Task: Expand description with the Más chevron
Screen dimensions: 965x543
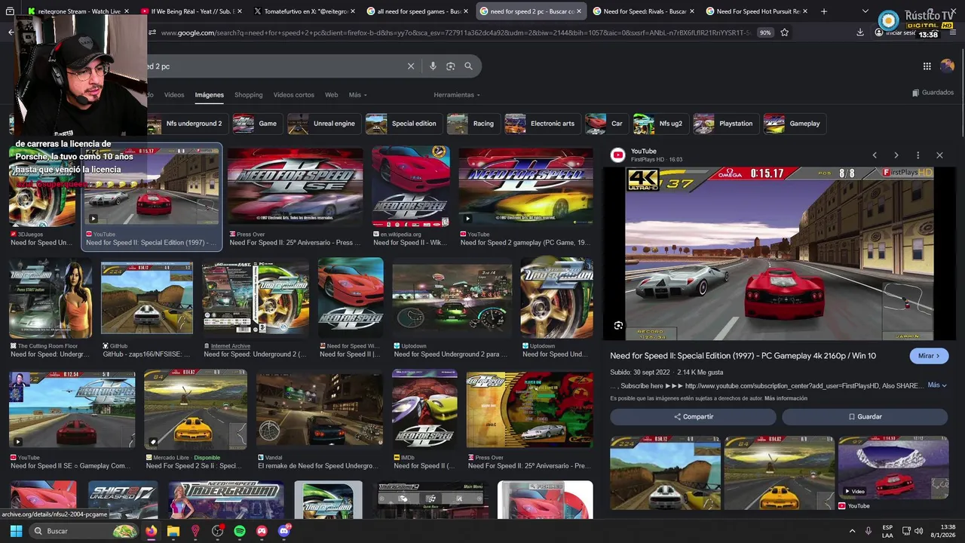Action: [937, 385]
